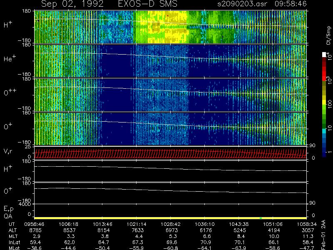Click the InLat value '58.4'
Image resolution: width=333 pixels, height=250 pixels.
(x=308, y=242)
